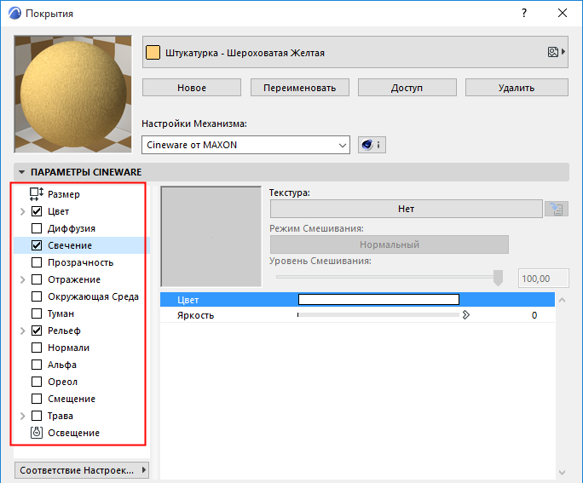Viewport: 583px width, 483px height.
Task: Enable the Туман checkbox
Action: point(37,313)
